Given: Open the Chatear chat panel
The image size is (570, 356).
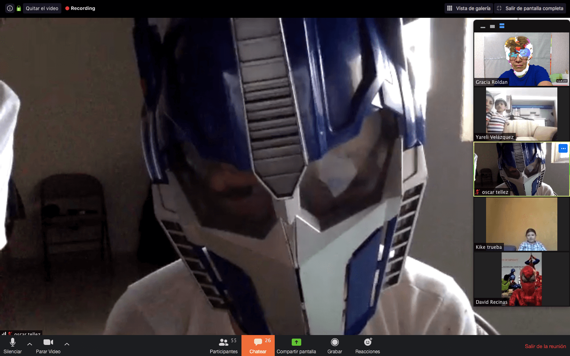Looking at the screenshot, I should pyautogui.click(x=258, y=346).
